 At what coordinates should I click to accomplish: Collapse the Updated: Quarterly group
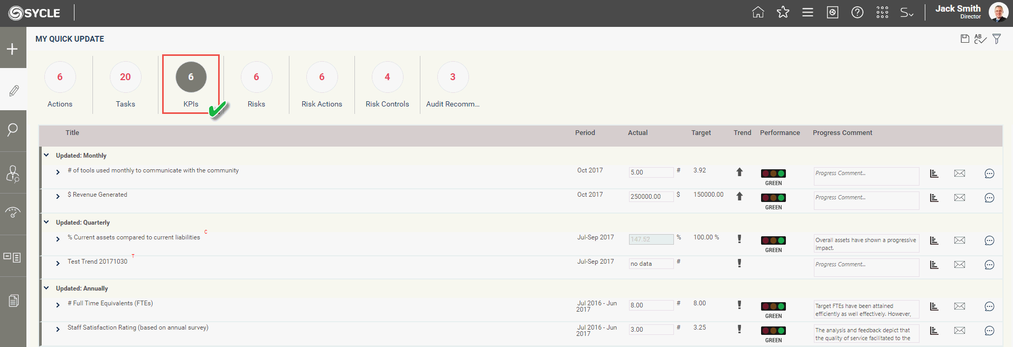click(46, 222)
